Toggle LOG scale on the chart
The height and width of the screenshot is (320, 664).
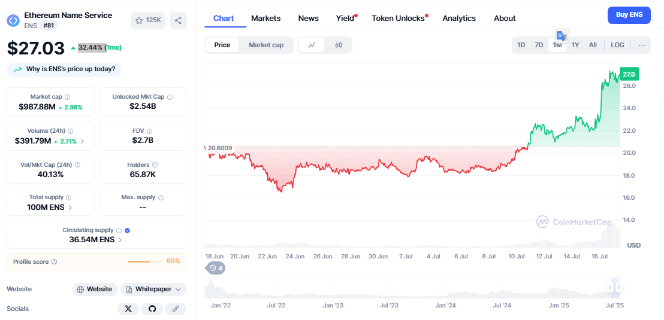coord(617,45)
